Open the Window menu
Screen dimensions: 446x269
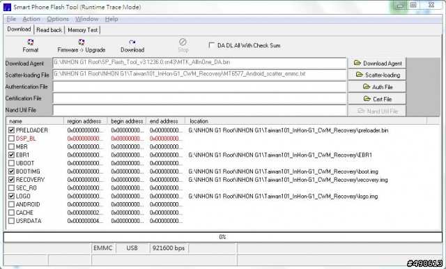pyautogui.click(x=86, y=19)
